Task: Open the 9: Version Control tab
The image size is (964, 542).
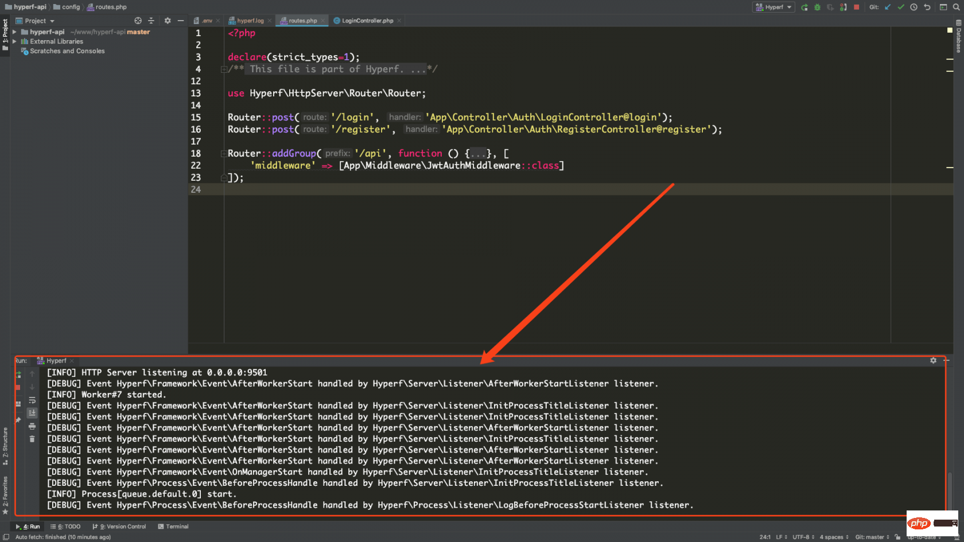Action: [x=119, y=527]
